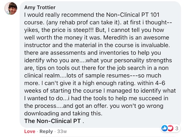Reply to Amy Trottier's comment
Screen dimensions: 189x137
pyautogui.click(x=46, y=131)
